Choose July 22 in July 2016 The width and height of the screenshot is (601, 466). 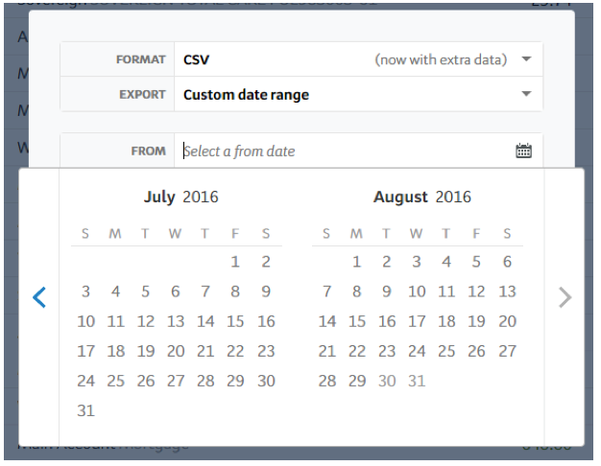pyautogui.click(x=235, y=352)
